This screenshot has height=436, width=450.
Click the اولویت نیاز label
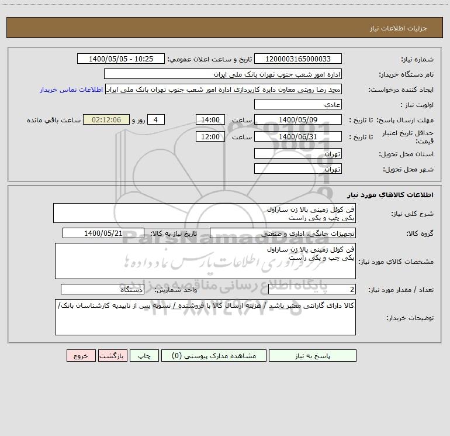[417, 105]
